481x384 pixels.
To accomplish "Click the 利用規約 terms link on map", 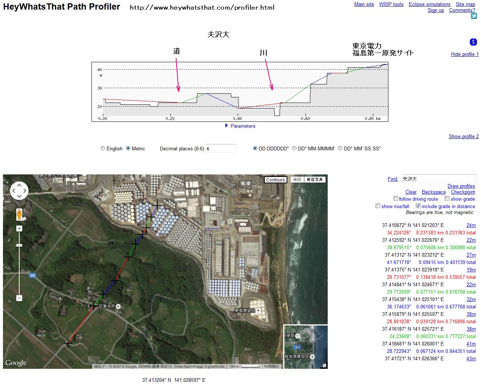I will [x=271, y=367].
